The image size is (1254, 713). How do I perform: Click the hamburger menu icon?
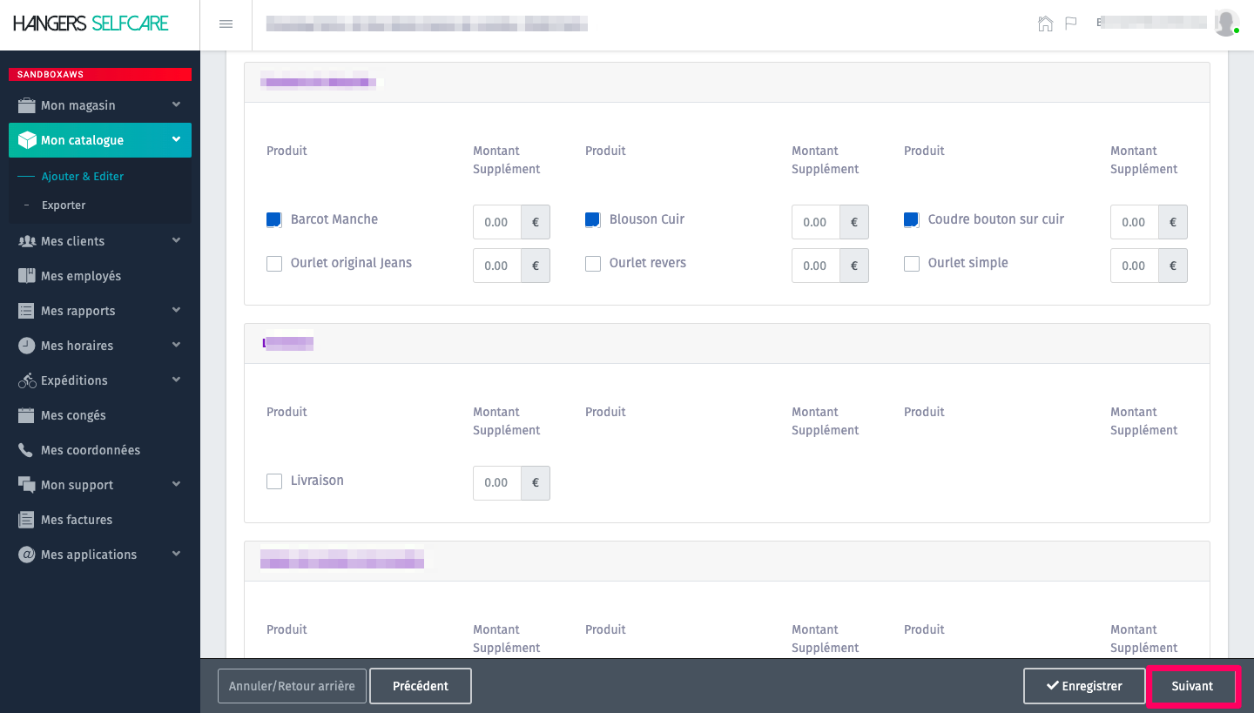coord(226,24)
